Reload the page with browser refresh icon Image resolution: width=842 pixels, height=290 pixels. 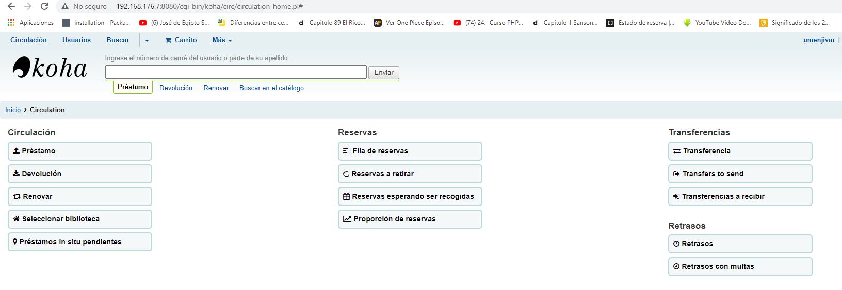(x=44, y=6)
